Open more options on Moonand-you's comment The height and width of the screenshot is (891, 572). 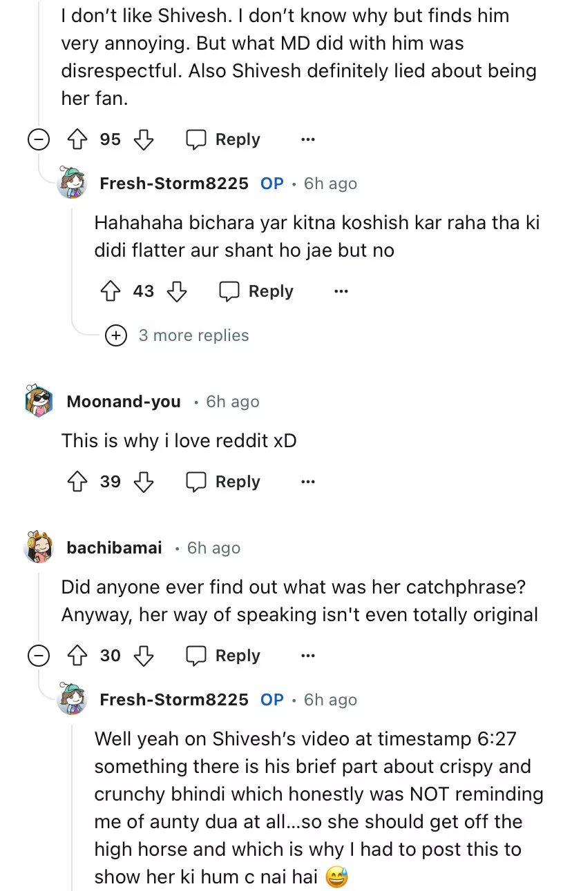coord(308,482)
